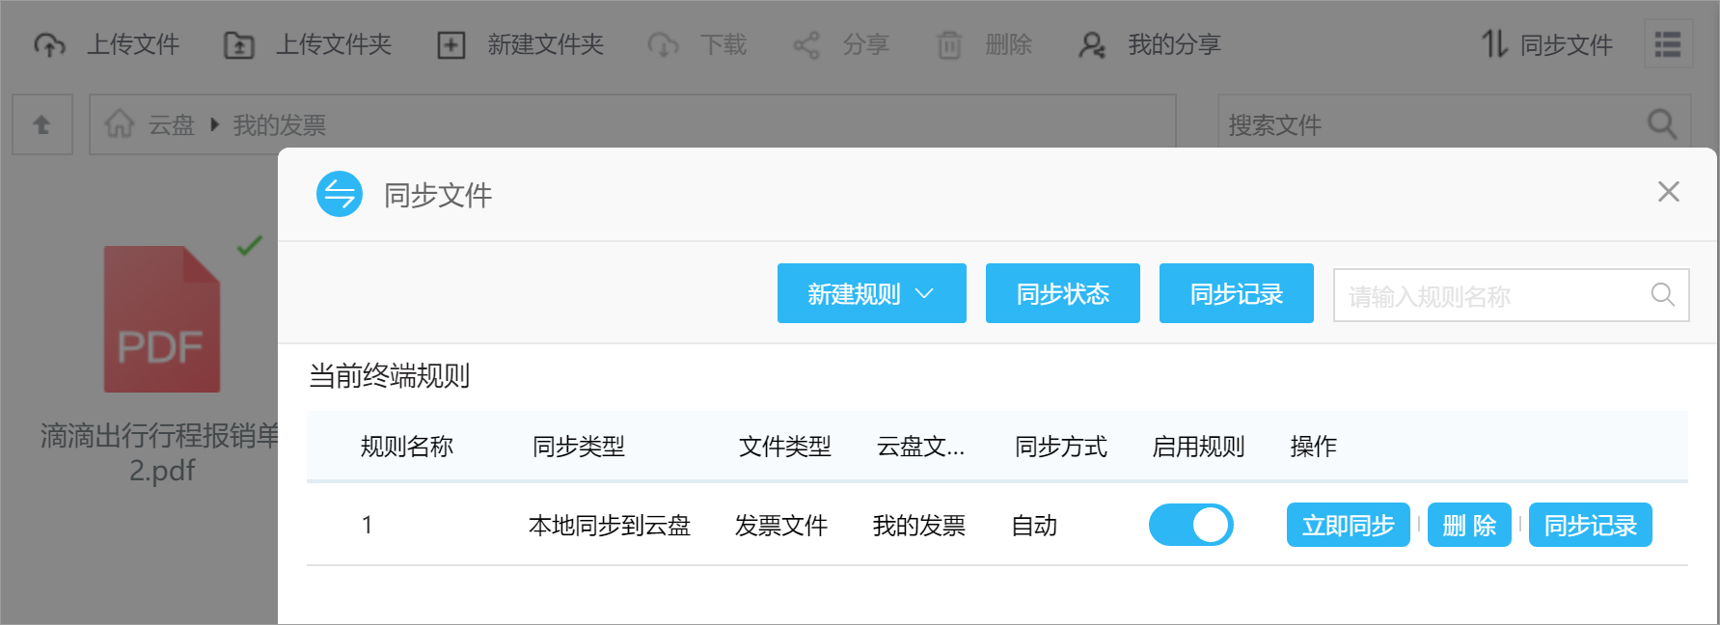Switch to list view icon
The width and height of the screenshot is (1720, 625).
tap(1668, 44)
